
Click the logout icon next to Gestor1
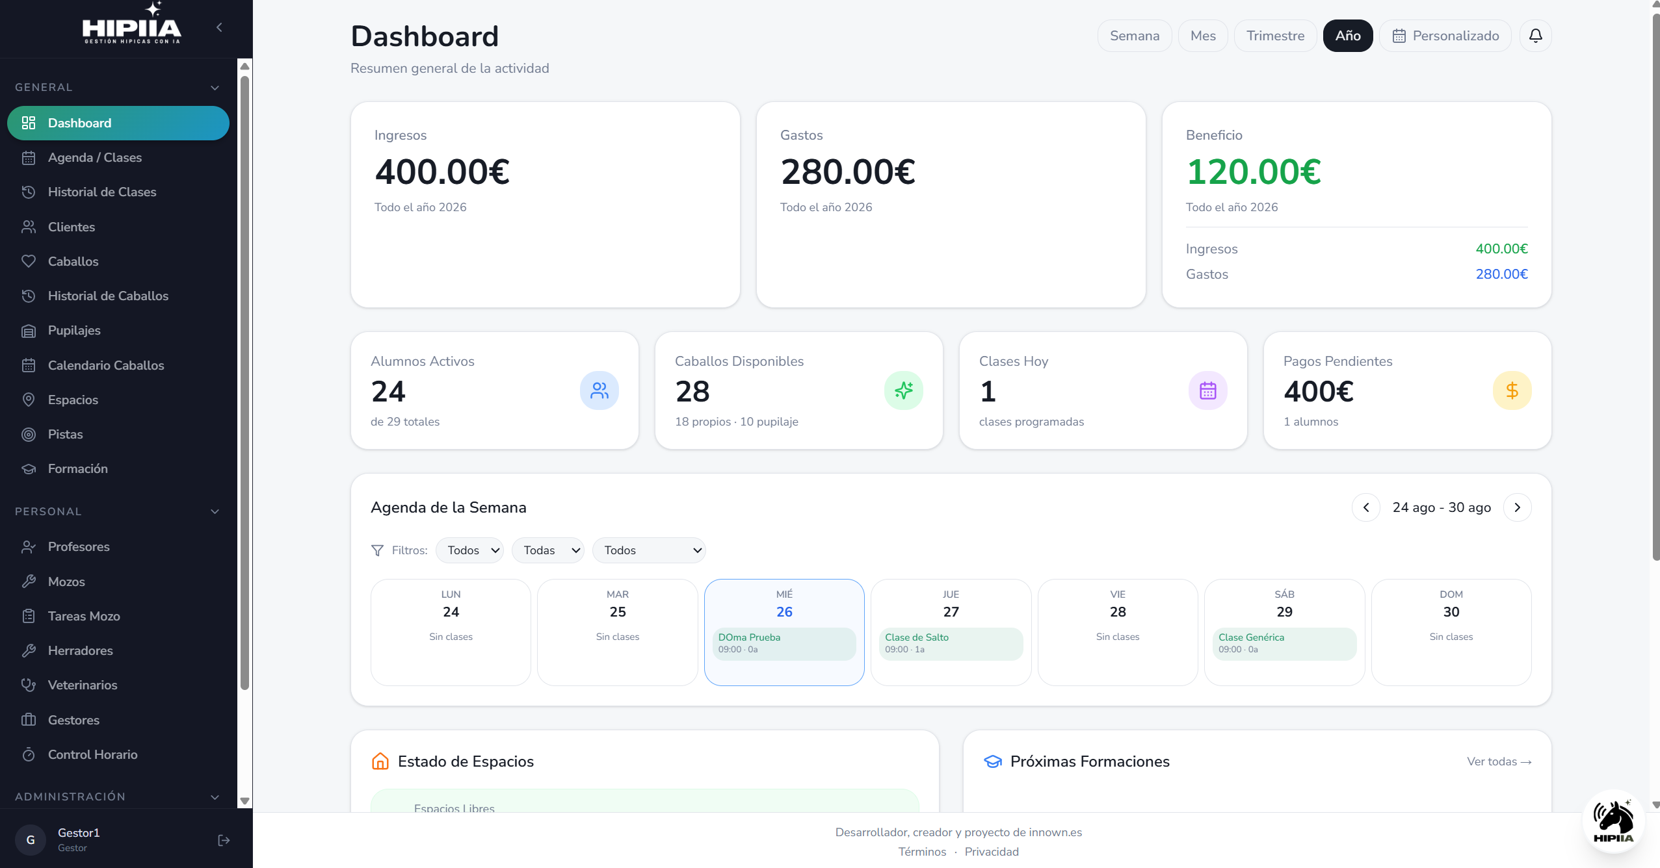(224, 840)
